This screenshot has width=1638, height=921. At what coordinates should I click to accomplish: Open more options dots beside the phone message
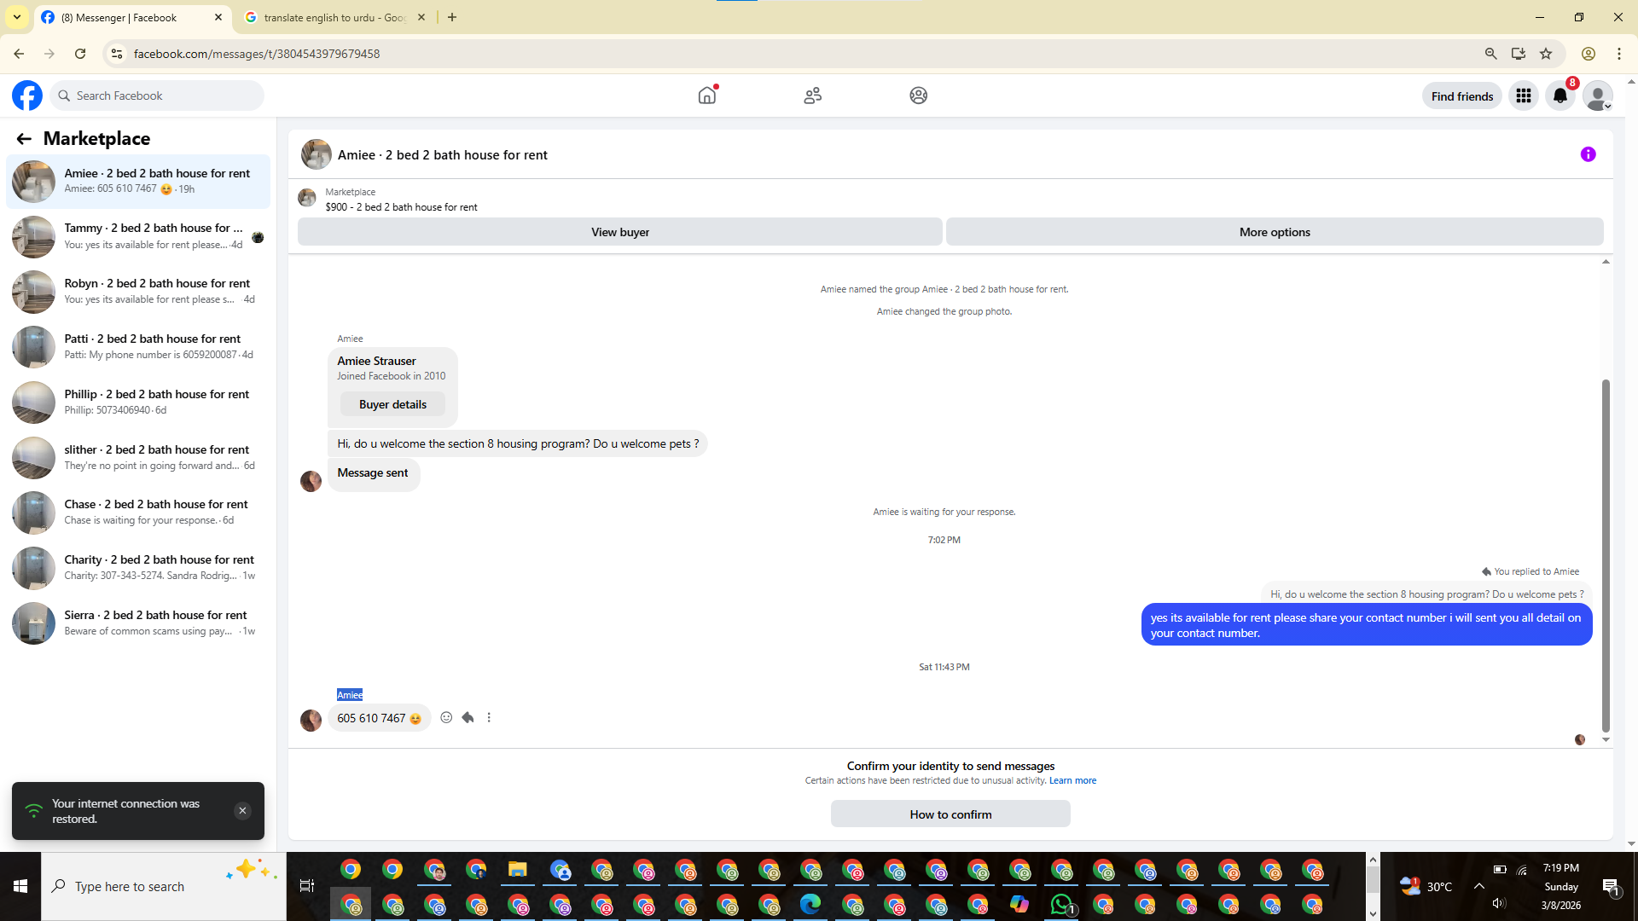[x=489, y=718]
